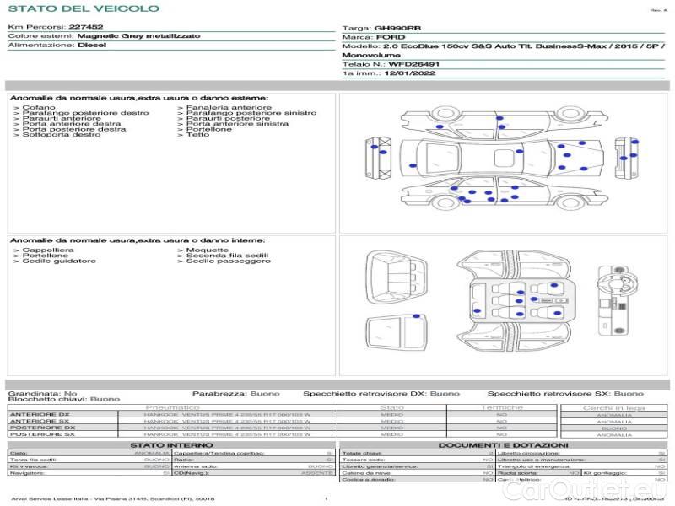Click Portellone under interior anomalies

point(46,256)
